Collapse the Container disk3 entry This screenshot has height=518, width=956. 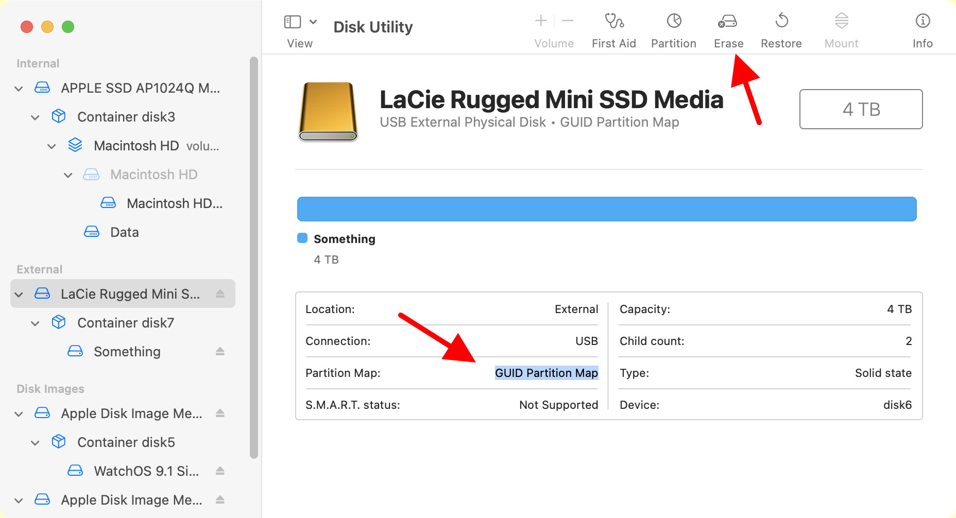(35, 117)
